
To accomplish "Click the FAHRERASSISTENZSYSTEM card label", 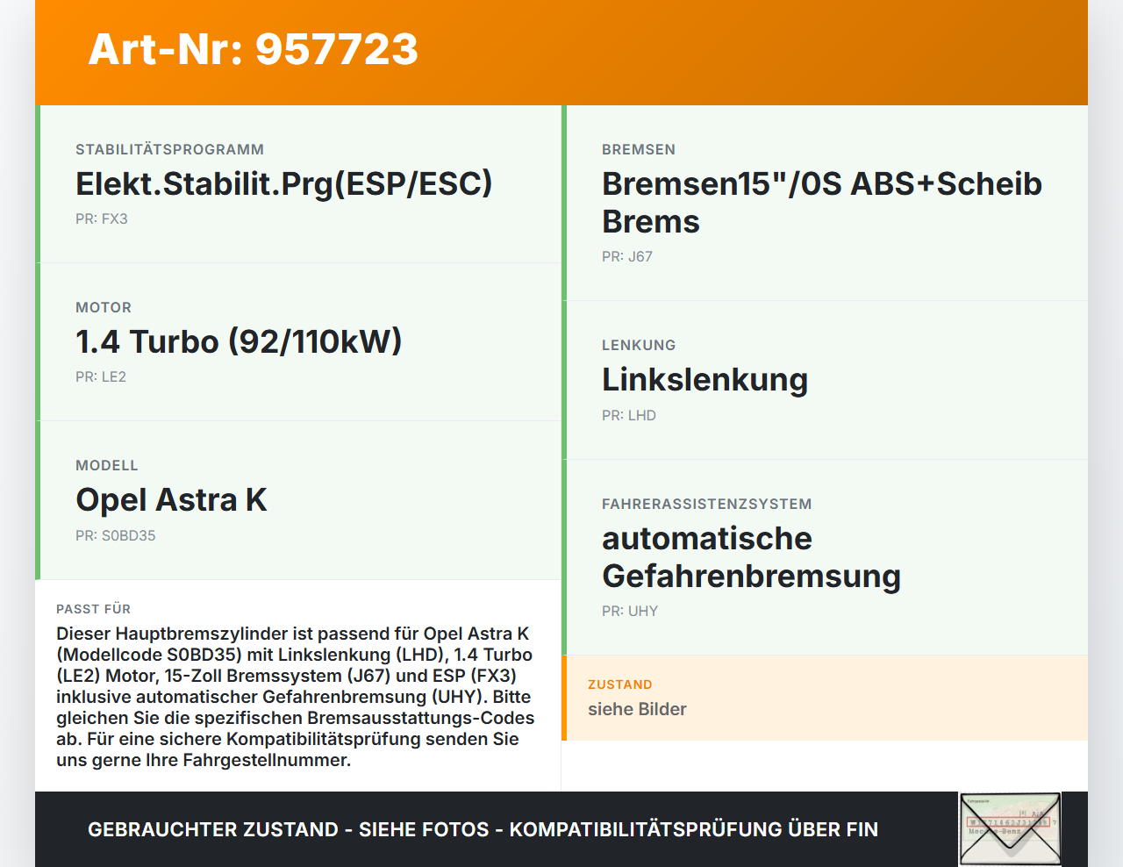I will [x=707, y=504].
